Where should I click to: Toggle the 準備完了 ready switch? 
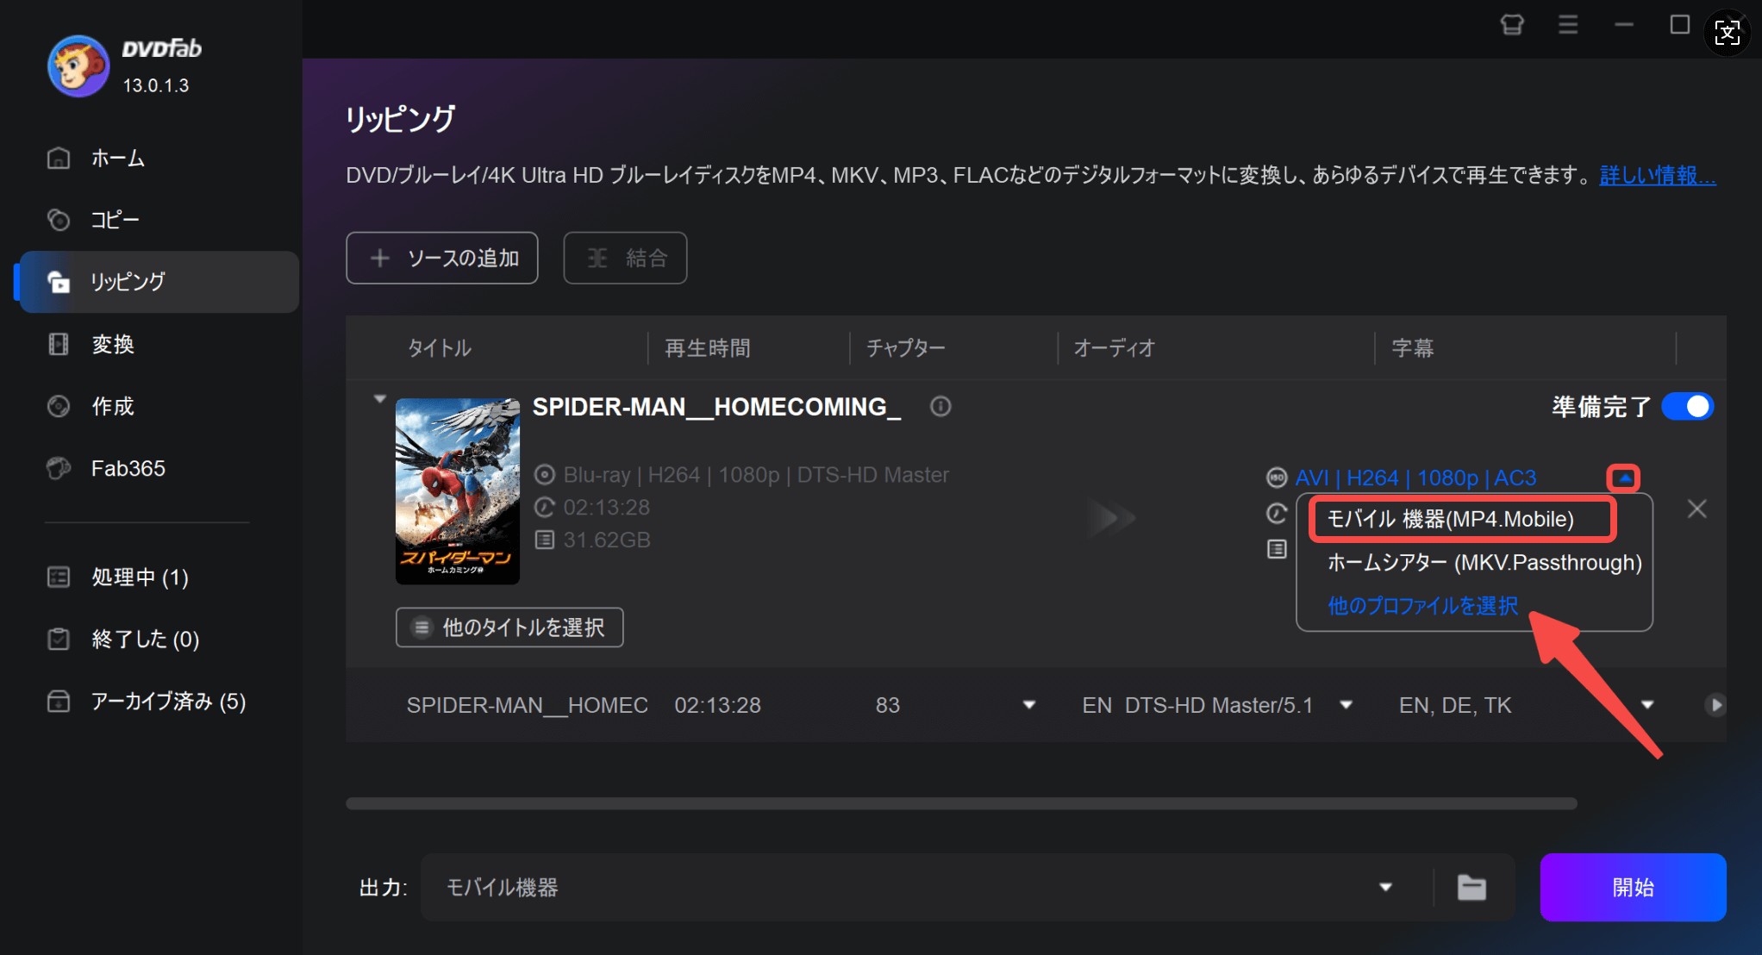point(1687,407)
